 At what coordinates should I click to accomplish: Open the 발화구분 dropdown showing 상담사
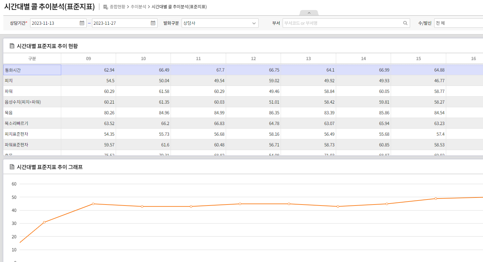click(x=220, y=23)
